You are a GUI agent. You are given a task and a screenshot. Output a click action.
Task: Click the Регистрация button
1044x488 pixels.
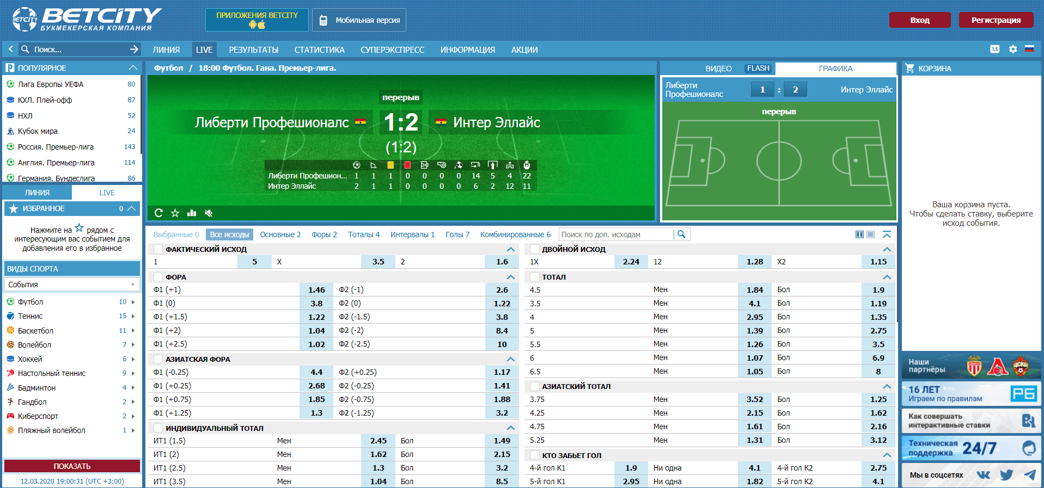tap(996, 20)
